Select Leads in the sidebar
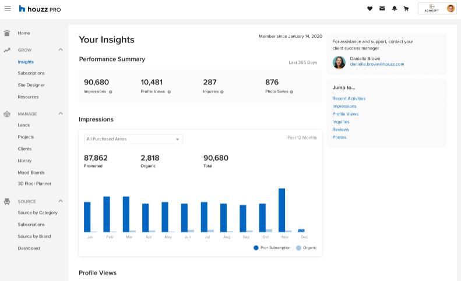 click(24, 125)
